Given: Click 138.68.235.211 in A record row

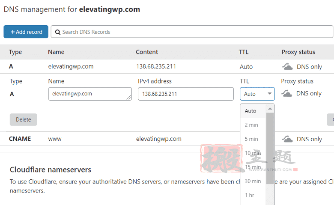Looking at the screenshot, I should [x=156, y=66].
